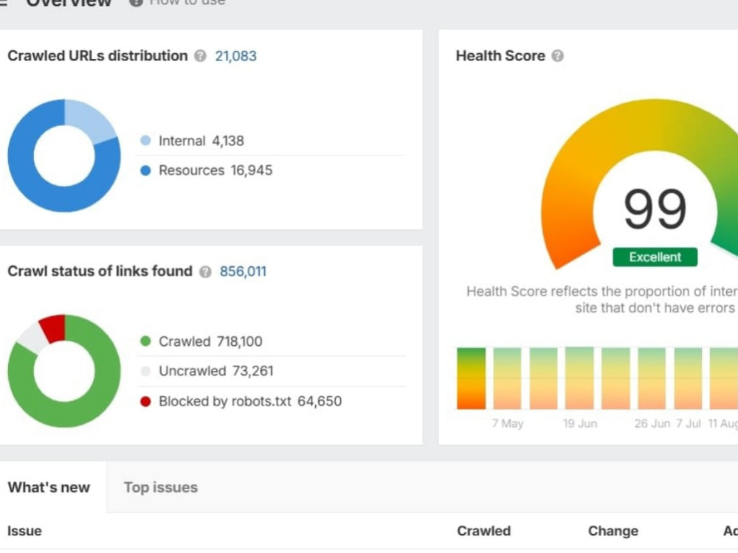Click Crawl status of links found heading
This screenshot has width=738, height=553.
100,271
